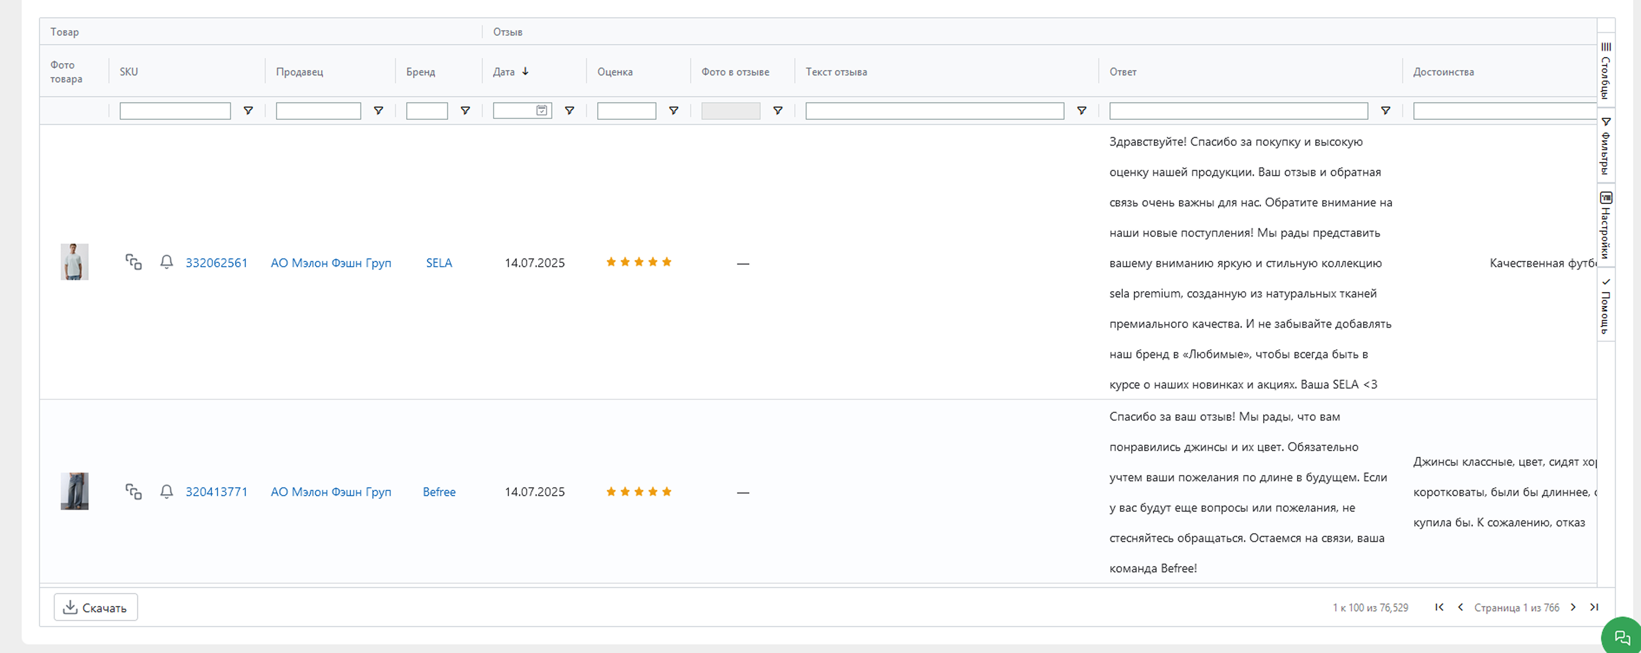
Task: Go to previous page arrow
Action: (1460, 607)
